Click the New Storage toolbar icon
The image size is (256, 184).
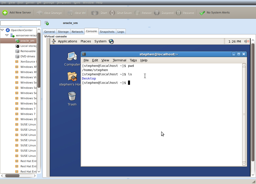[x=39, y=13]
